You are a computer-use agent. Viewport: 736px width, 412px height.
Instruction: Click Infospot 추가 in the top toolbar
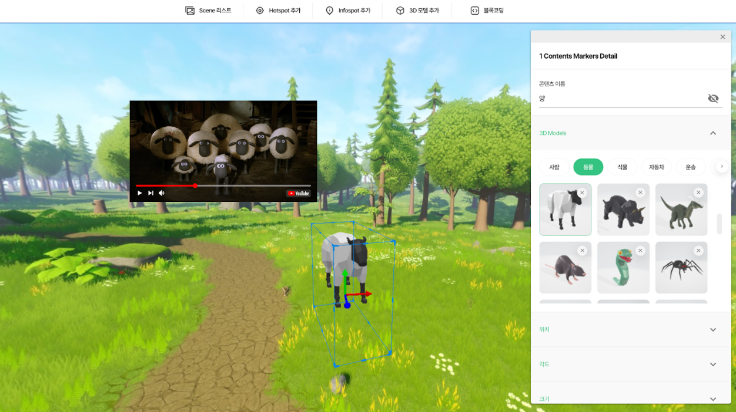click(347, 11)
